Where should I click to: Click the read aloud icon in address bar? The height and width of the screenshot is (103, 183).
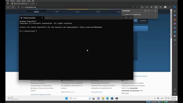pos(133,7)
